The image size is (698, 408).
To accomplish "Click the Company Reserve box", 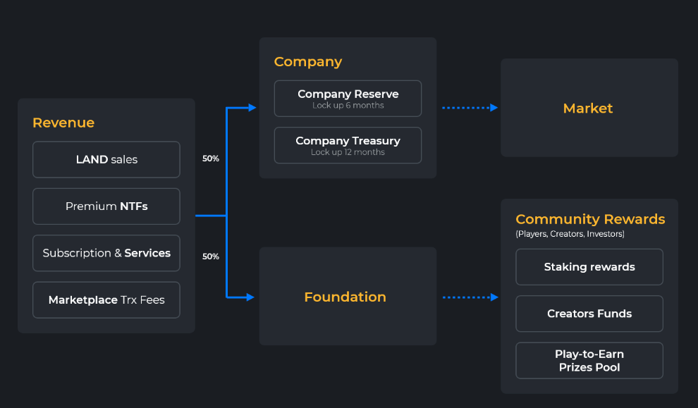I will 348,99.
